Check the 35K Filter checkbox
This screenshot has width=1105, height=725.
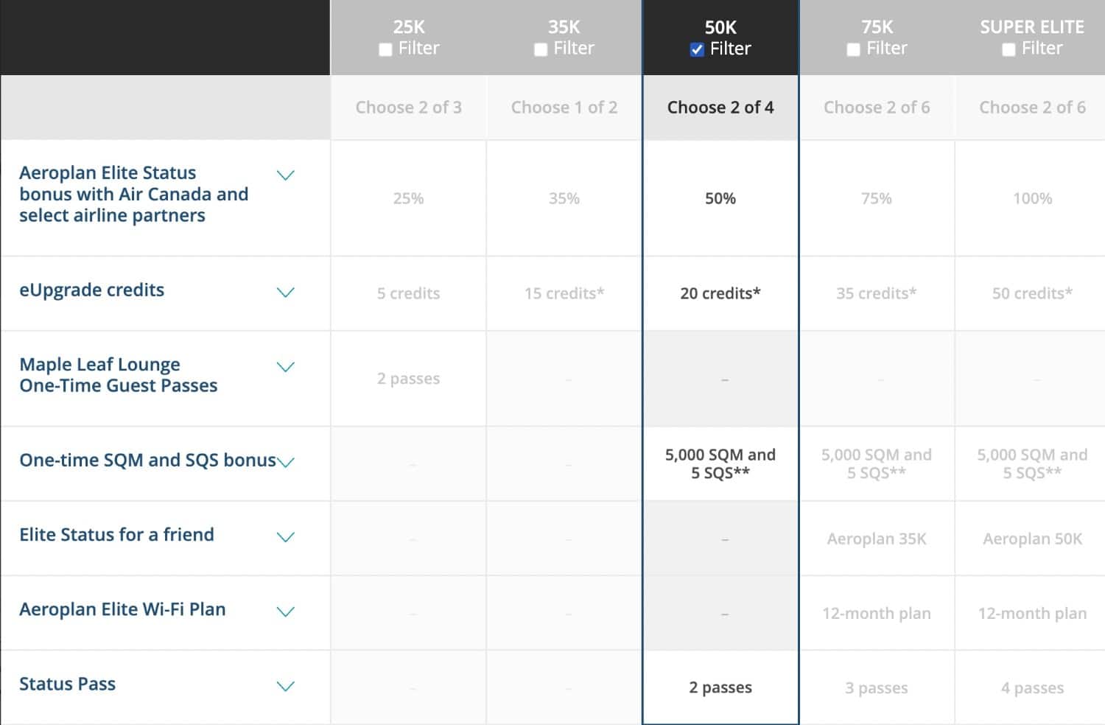coord(541,50)
